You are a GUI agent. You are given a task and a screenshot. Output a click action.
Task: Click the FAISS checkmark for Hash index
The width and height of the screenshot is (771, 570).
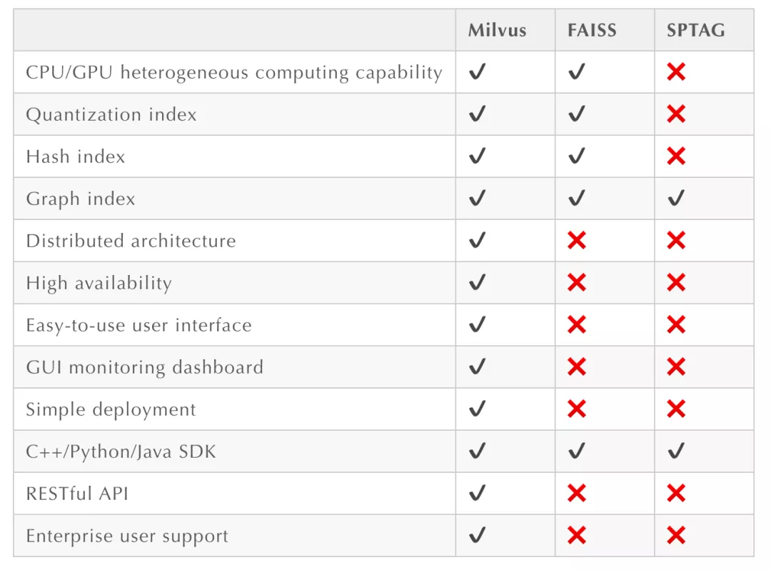tap(577, 156)
